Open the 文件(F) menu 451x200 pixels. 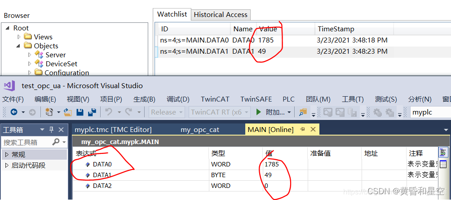13,99
